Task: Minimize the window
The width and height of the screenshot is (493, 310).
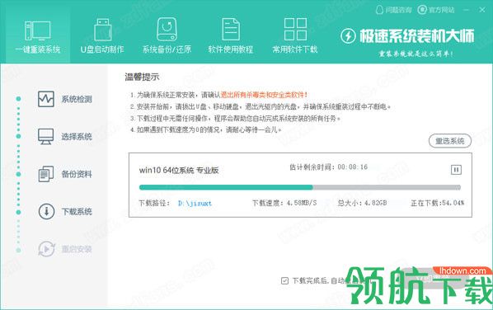Action: pyautogui.click(x=467, y=10)
